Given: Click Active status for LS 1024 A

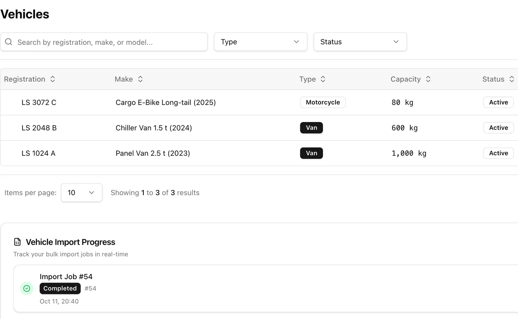Looking at the screenshot, I should click(x=498, y=153).
